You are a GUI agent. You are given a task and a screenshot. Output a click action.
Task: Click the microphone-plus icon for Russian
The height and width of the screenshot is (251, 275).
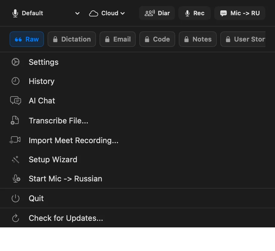point(16,179)
